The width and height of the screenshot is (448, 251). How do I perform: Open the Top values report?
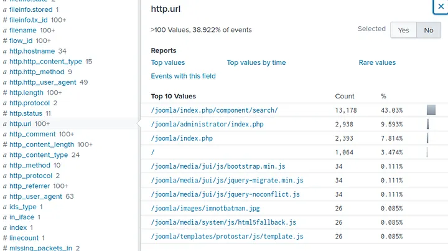pos(167,62)
